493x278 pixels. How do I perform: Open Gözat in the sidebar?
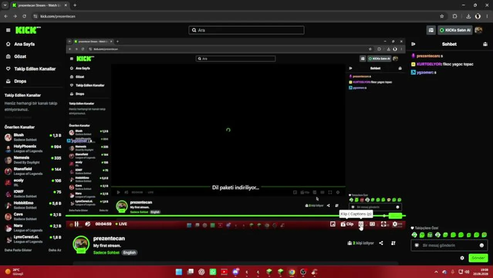click(x=20, y=56)
